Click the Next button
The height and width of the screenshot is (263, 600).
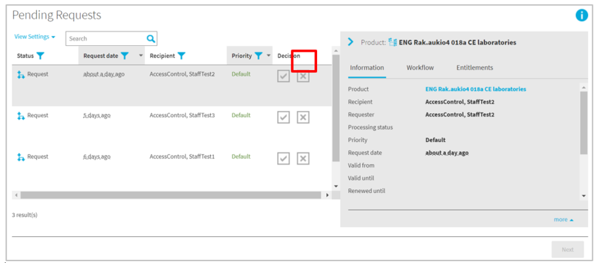pyautogui.click(x=567, y=249)
